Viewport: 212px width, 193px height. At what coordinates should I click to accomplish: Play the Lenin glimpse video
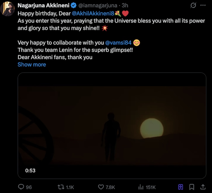112,126
